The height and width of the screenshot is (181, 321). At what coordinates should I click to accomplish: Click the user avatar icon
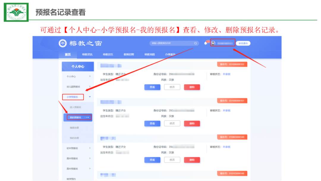pos(213,43)
